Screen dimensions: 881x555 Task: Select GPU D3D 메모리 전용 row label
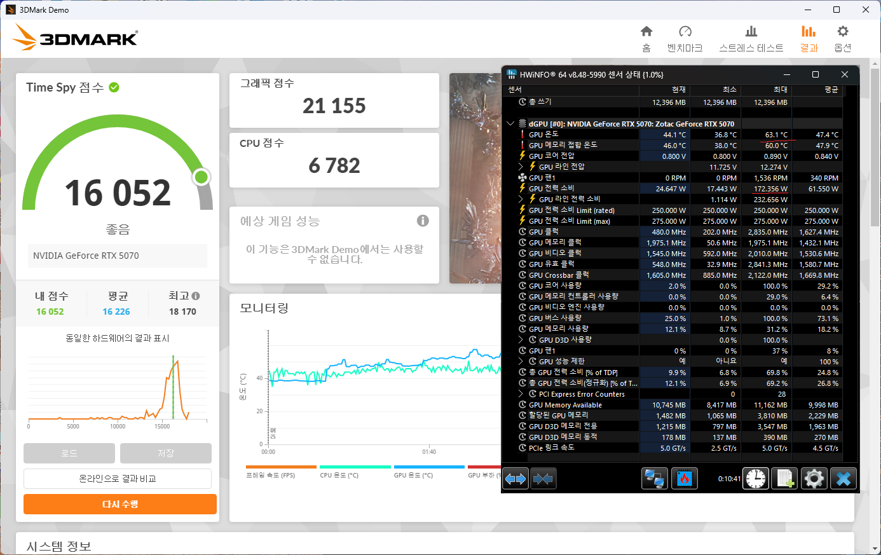[563, 426]
